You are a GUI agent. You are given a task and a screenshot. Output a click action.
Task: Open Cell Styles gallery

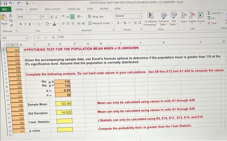coord(173,19)
